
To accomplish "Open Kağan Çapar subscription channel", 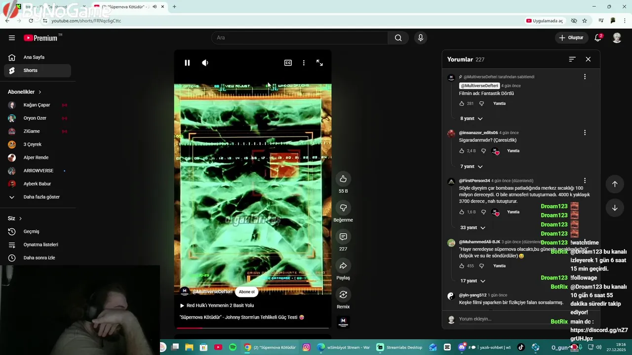I will [x=38, y=105].
